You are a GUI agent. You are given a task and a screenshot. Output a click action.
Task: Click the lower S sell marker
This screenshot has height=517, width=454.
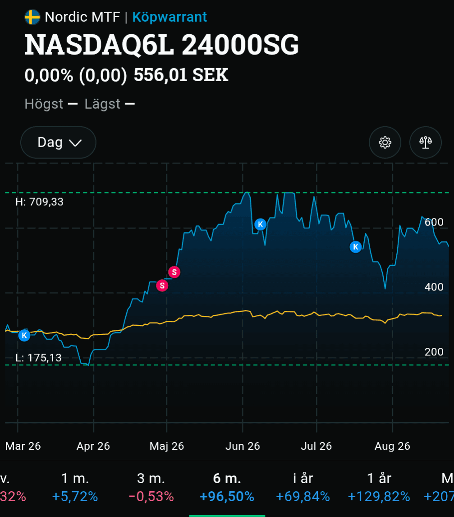(162, 286)
